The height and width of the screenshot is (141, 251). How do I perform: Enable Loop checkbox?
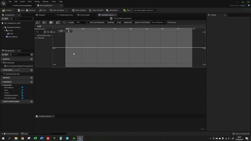click(116, 22)
